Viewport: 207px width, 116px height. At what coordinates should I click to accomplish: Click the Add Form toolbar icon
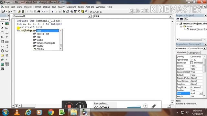pyautogui.click(x=9, y=12)
